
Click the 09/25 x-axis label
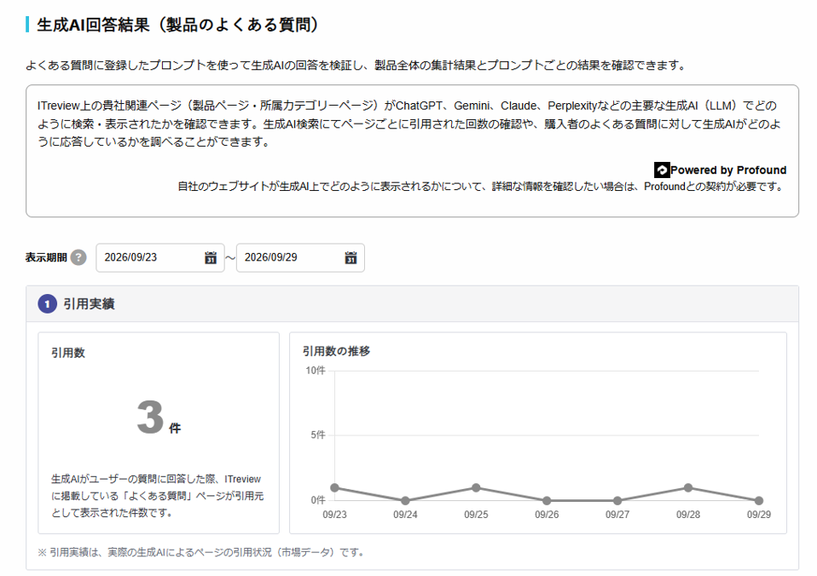coord(476,515)
